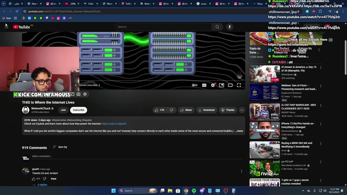Open the Instagram bookmark icon in bookmarks bar

click(58, 18)
